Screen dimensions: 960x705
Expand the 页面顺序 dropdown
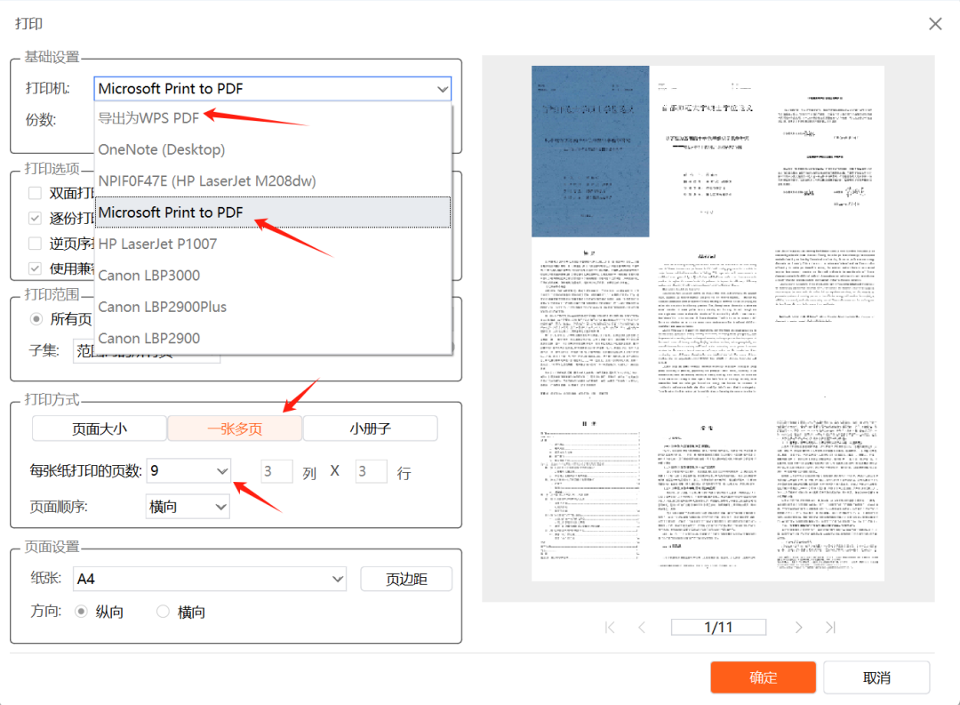tap(221, 507)
